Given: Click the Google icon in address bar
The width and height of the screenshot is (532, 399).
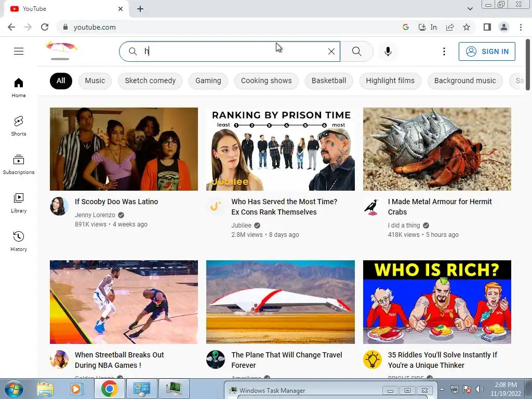Looking at the screenshot, I should (405, 27).
